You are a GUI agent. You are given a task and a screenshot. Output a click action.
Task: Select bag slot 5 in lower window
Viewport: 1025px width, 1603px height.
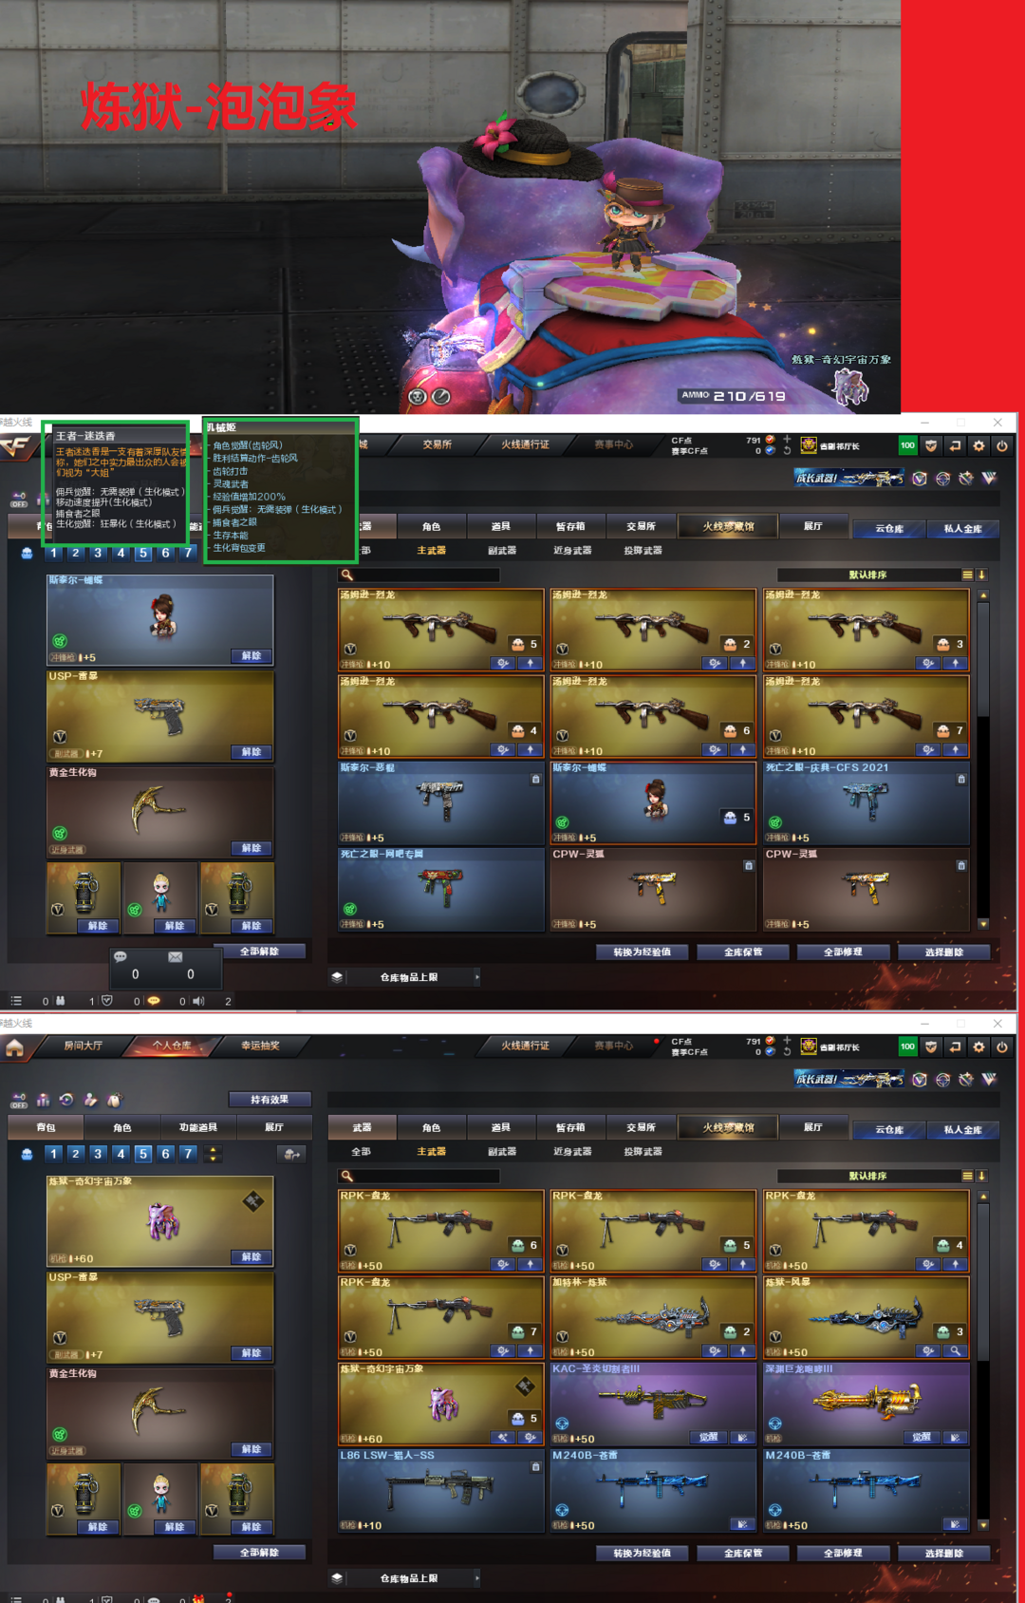[143, 1154]
